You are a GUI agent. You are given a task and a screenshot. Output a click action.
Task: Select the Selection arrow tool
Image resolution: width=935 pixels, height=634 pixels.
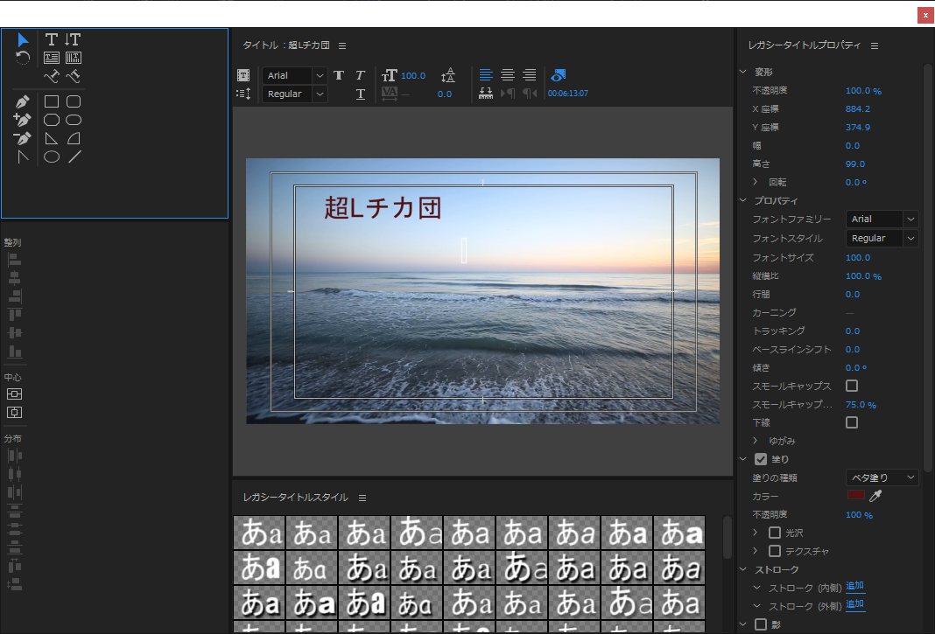[24, 39]
